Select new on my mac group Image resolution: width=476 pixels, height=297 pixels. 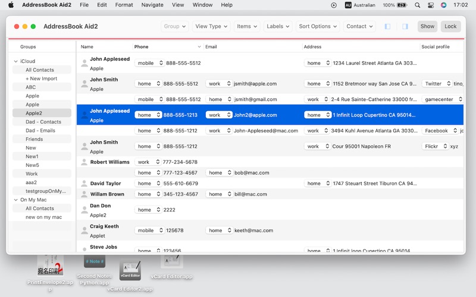point(42,217)
